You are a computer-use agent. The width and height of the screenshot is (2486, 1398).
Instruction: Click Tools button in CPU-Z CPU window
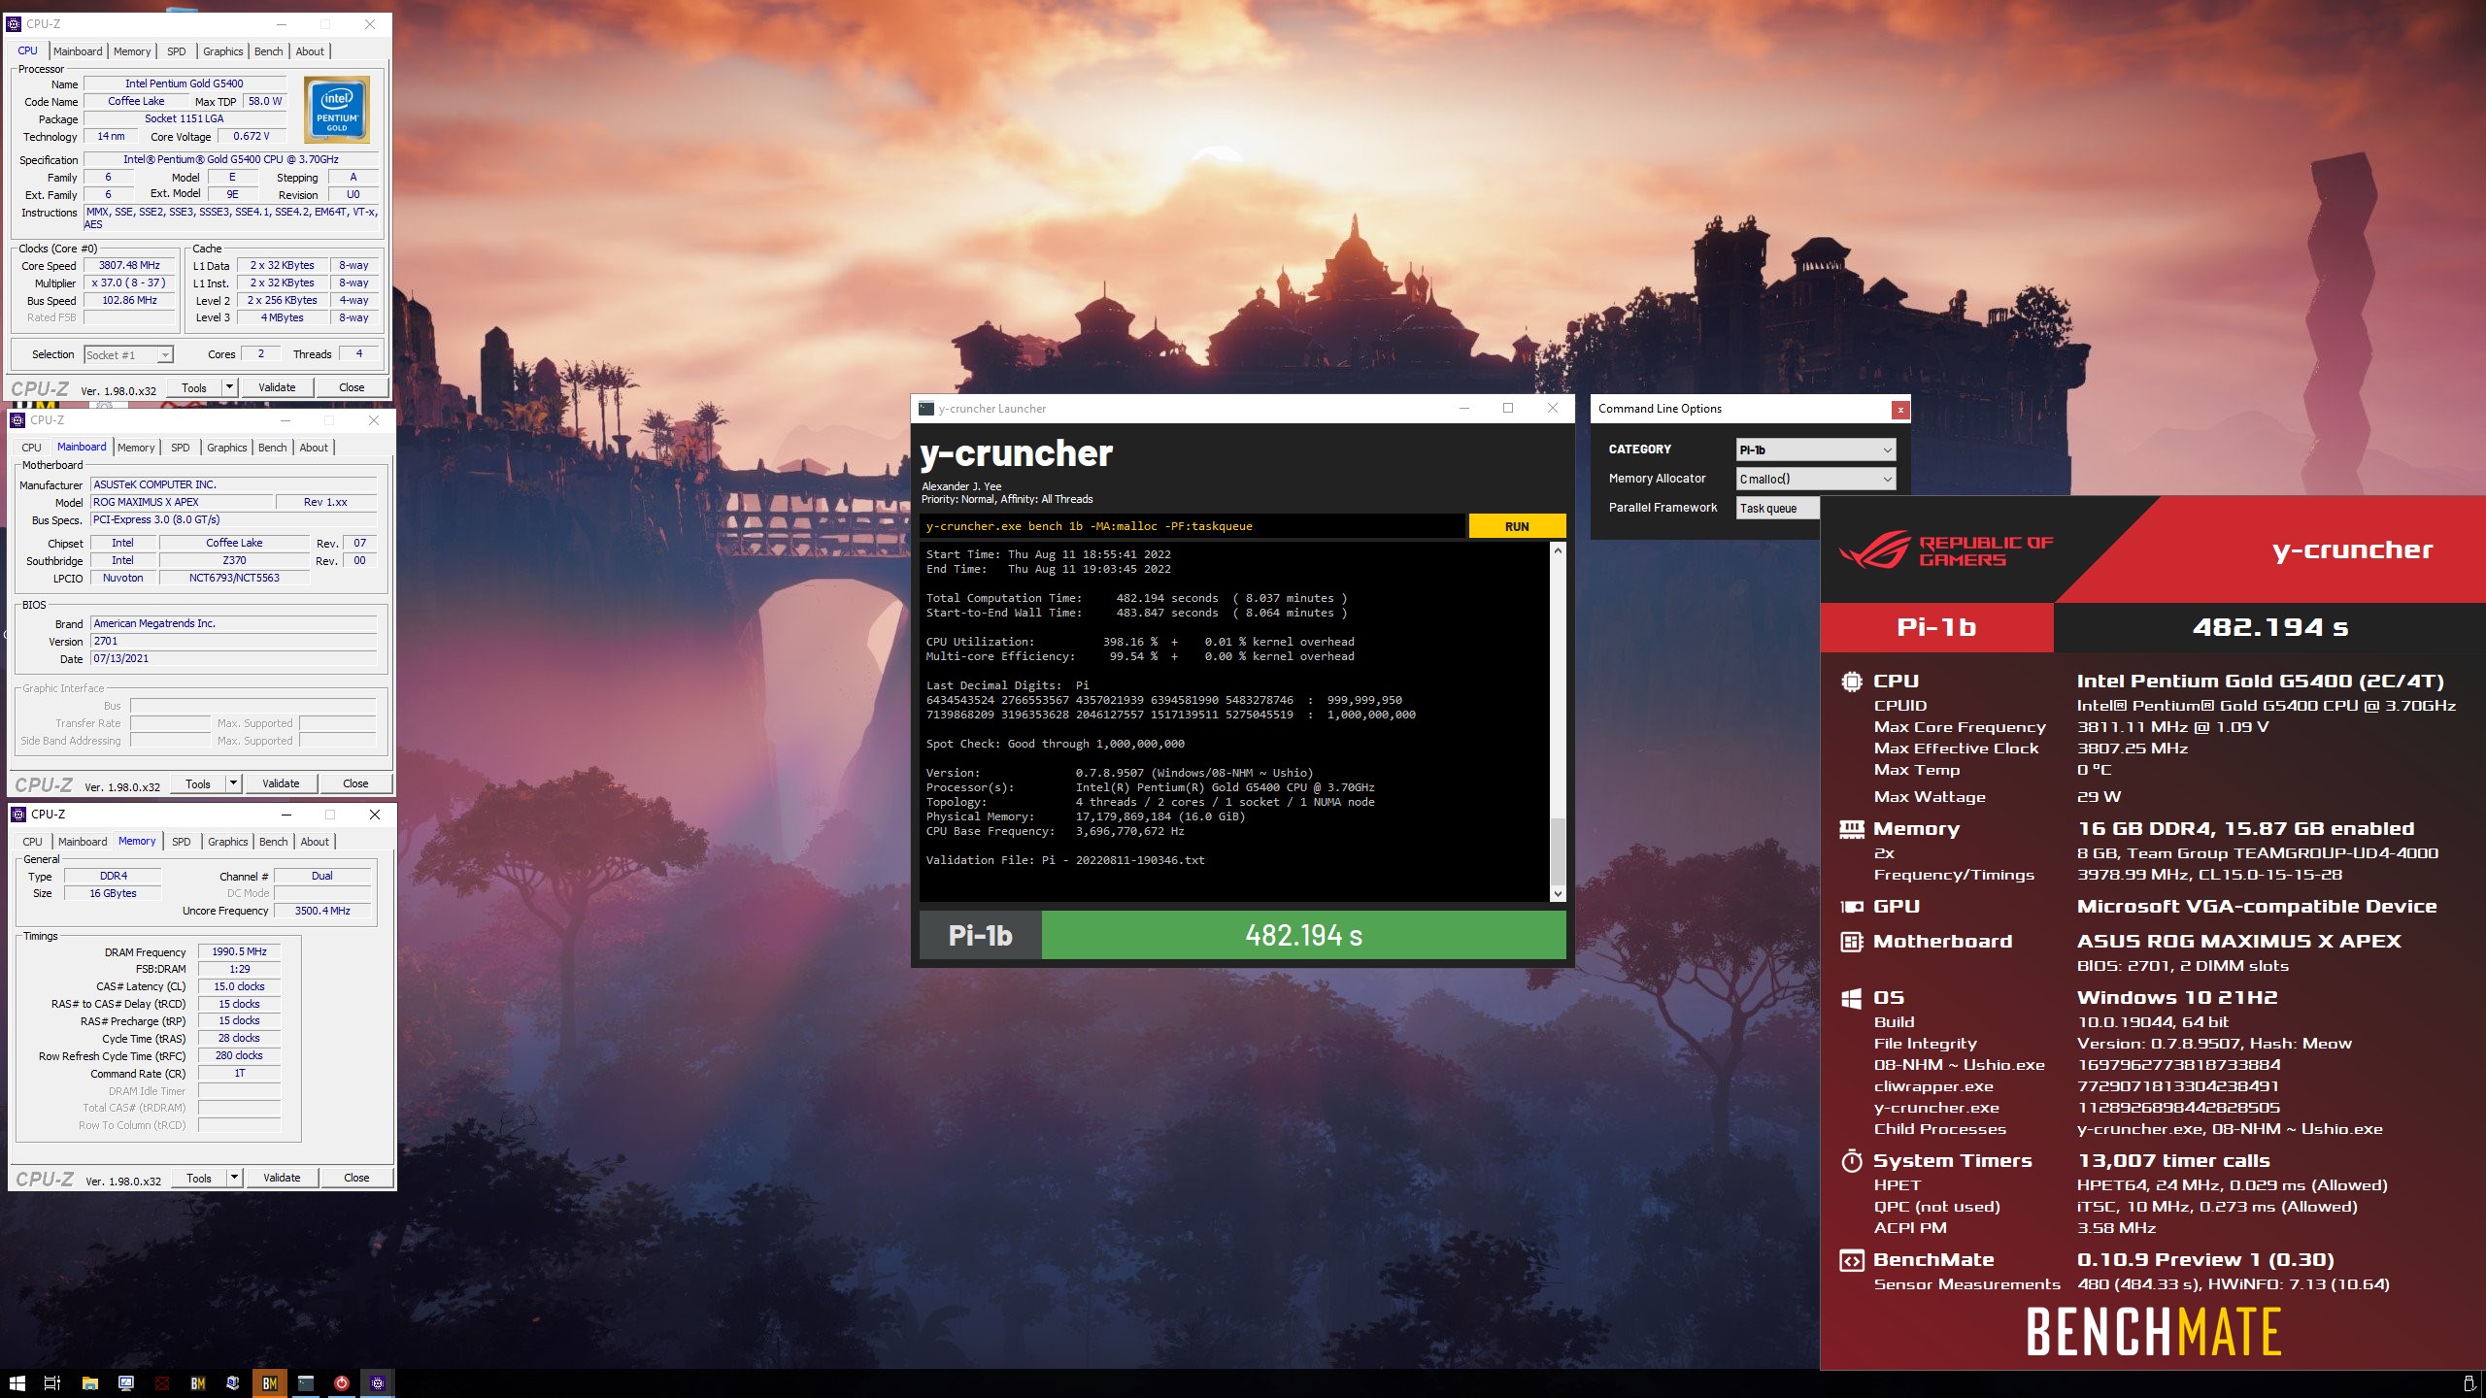(x=194, y=387)
